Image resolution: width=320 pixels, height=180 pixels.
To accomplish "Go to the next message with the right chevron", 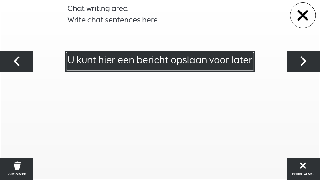I will click(303, 61).
